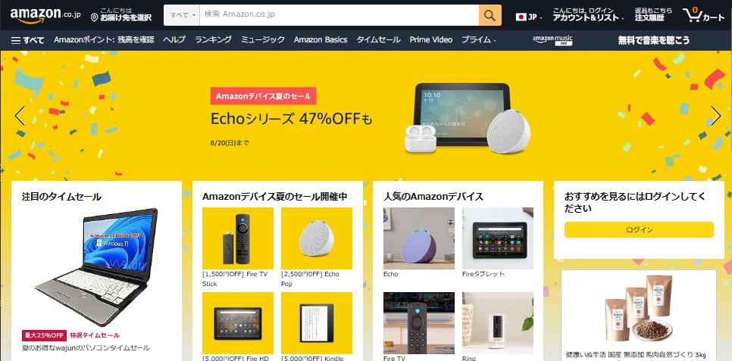Screen dimensions: 732x361
Task: Click the Amazon.co.jp logo
Action: click(45, 15)
